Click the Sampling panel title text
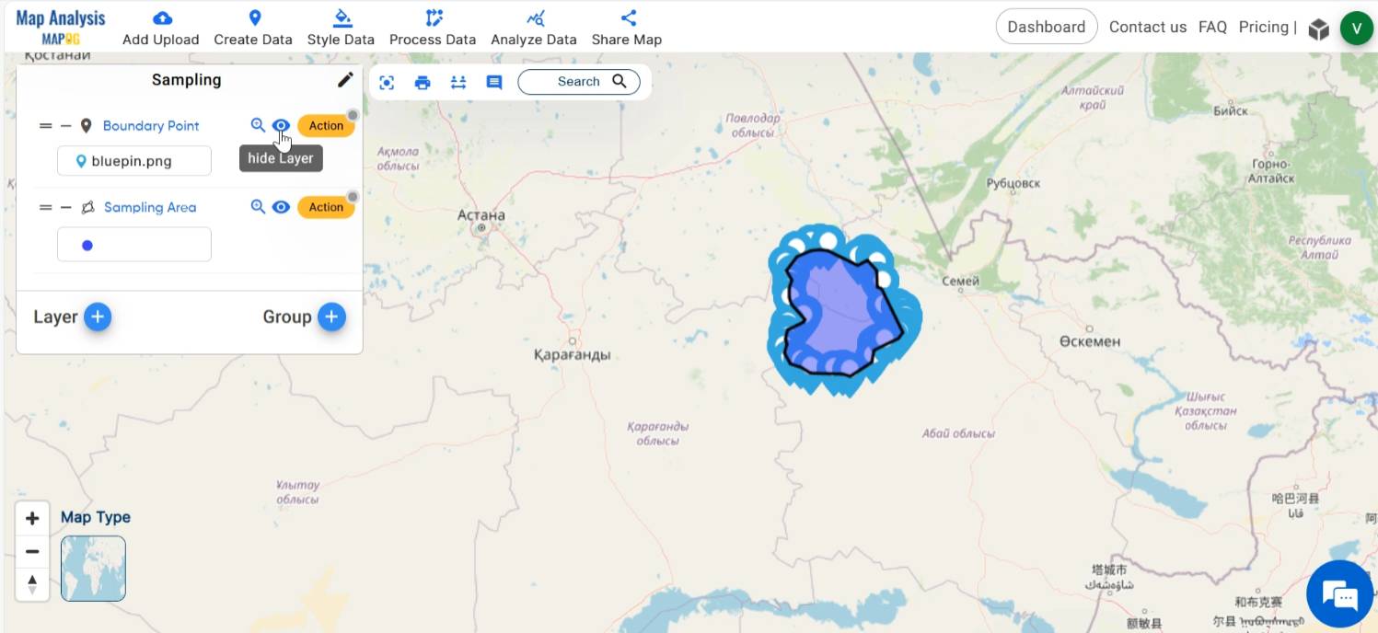 187,80
